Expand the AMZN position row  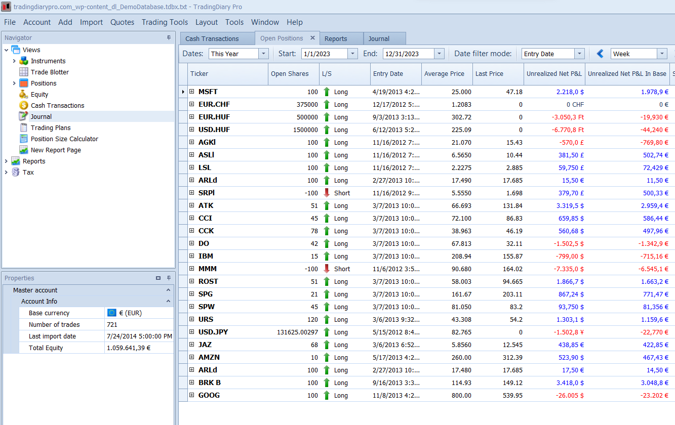(192, 357)
